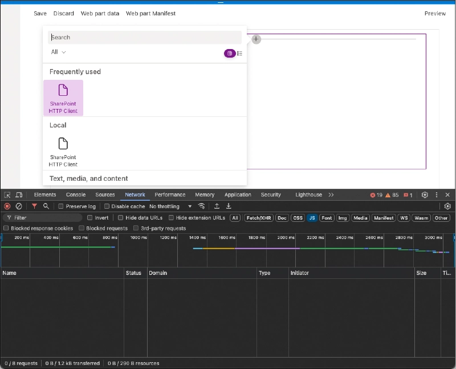Stop recording the network log
The image size is (456, 369).
coord(6,206)
